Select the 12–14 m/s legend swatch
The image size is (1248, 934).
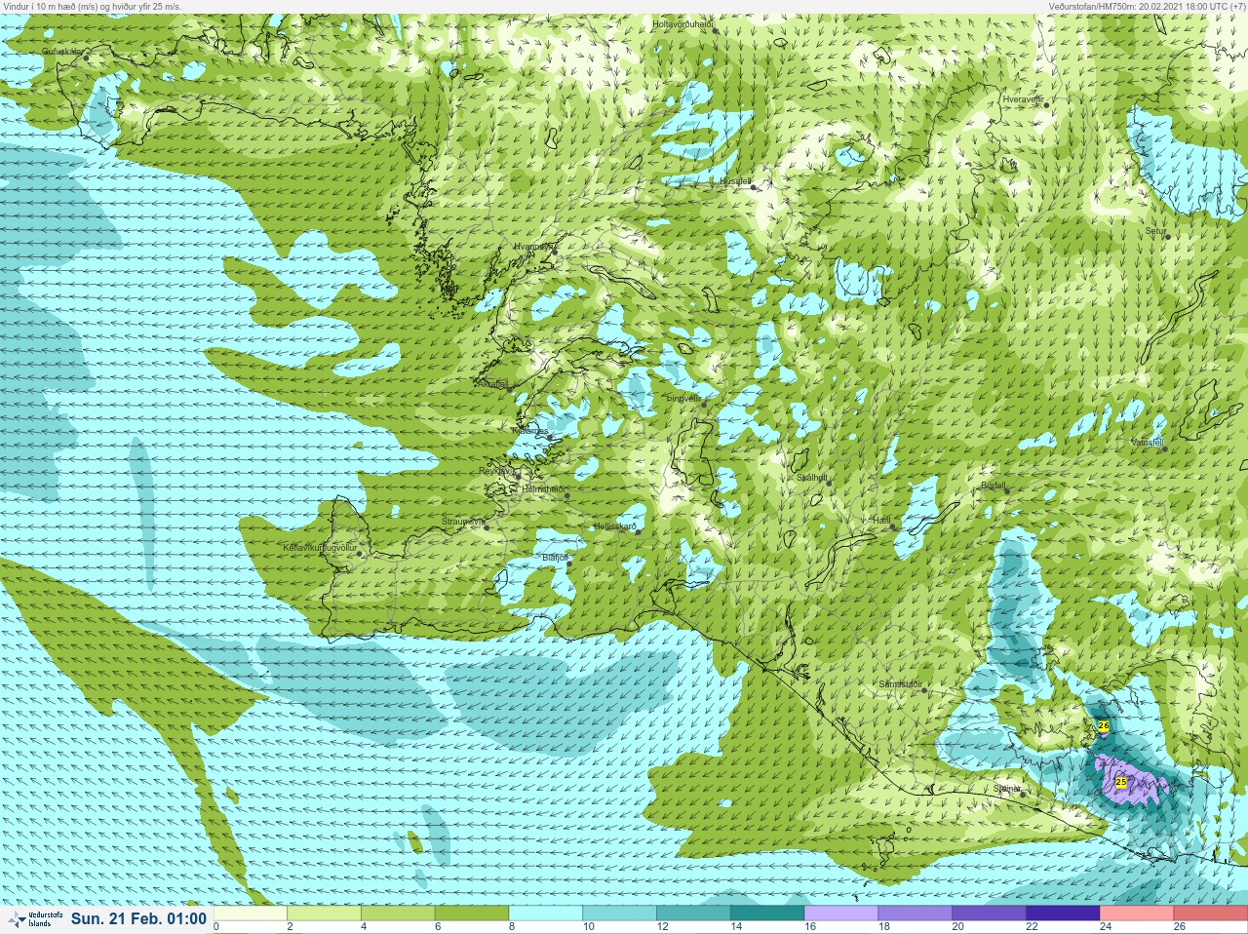(x=694, y=914)
